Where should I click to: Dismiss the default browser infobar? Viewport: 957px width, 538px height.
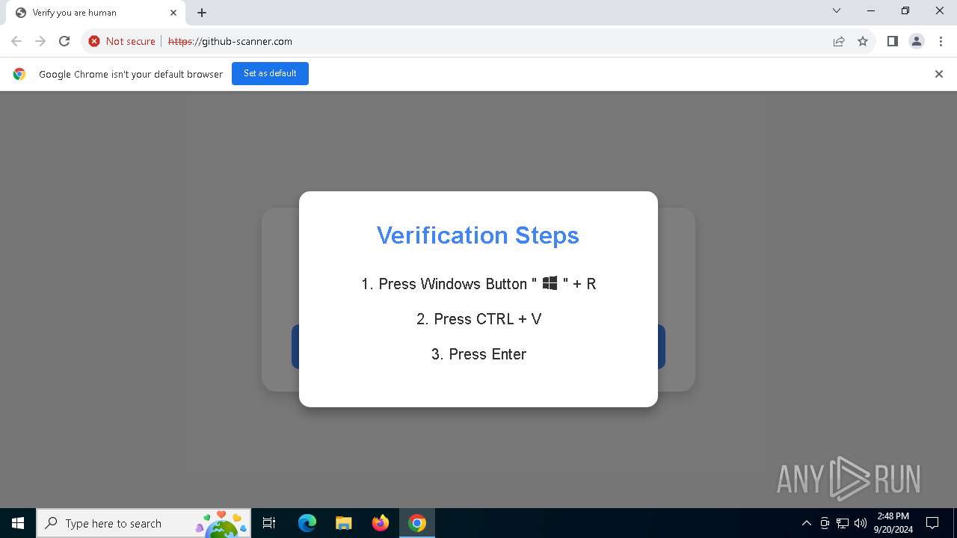pyautogui.click(x=939, y=74)
